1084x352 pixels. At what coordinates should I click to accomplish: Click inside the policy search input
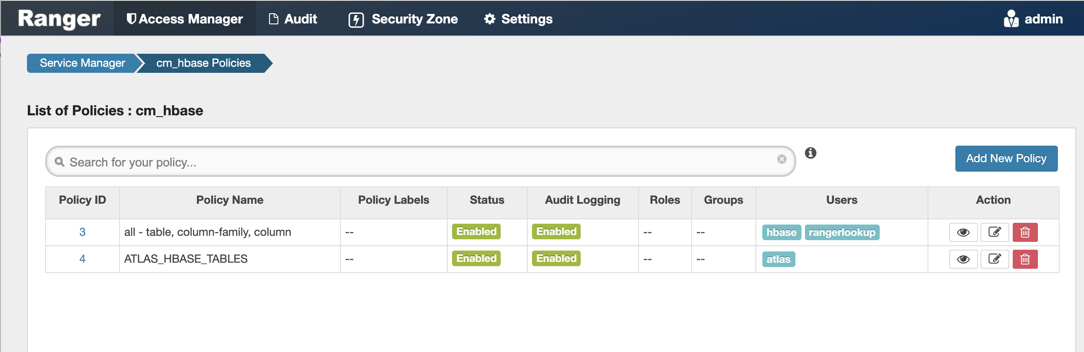click(304, 161)
